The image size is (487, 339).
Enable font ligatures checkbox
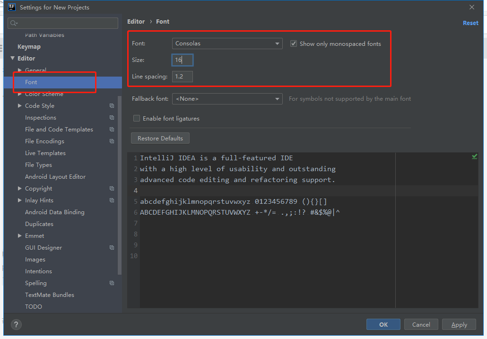click(x=136, y=118)
